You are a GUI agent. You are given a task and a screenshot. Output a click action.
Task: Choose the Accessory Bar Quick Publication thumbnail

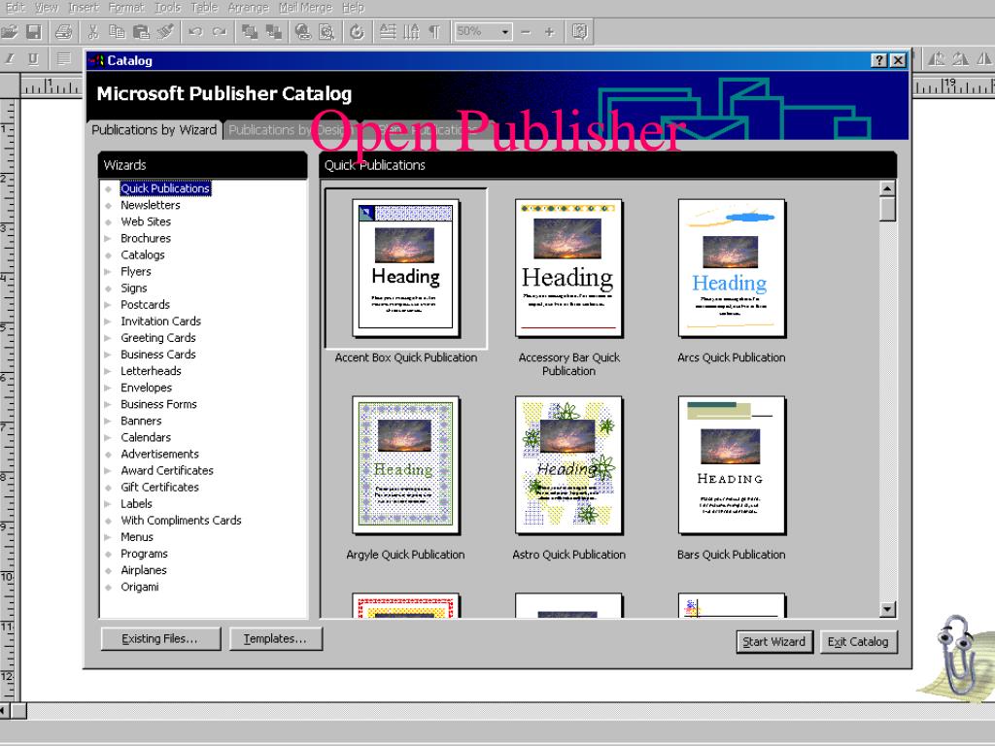coord(568,268)
